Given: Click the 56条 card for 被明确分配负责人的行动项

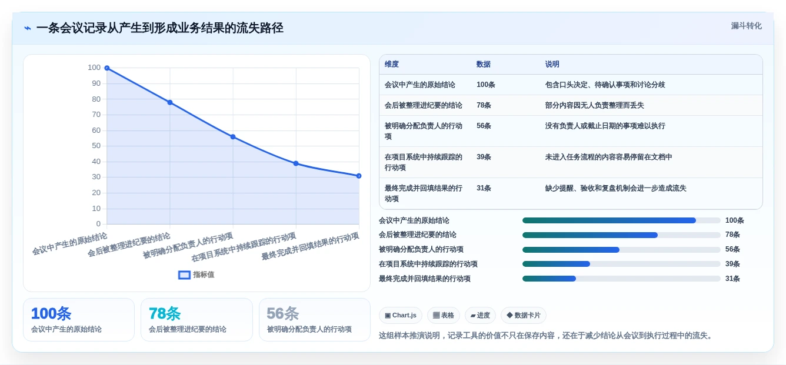Looking at the screenshot, I should 315,320.
